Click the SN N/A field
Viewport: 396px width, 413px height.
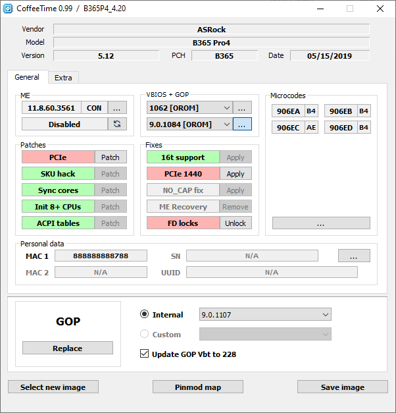point(253,256)
